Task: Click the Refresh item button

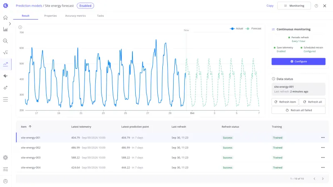Action: point(285,102)
